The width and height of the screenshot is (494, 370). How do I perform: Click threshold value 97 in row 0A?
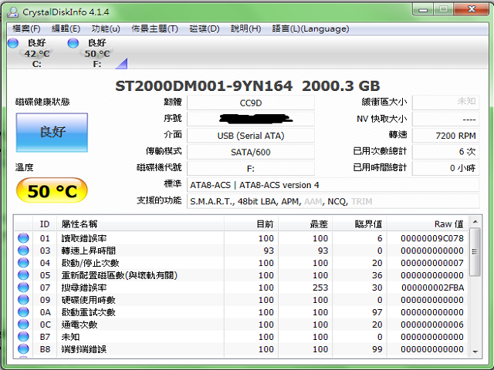coord(377,312)
